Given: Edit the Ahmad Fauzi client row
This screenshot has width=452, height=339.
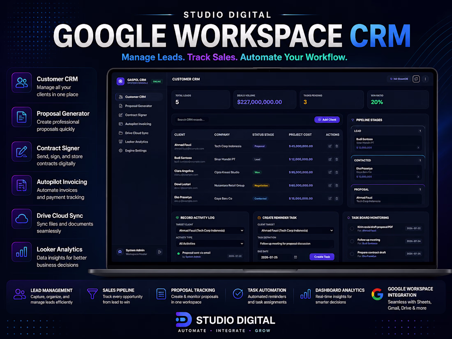Looking at the screenshot, I should (x=330, y=146).
